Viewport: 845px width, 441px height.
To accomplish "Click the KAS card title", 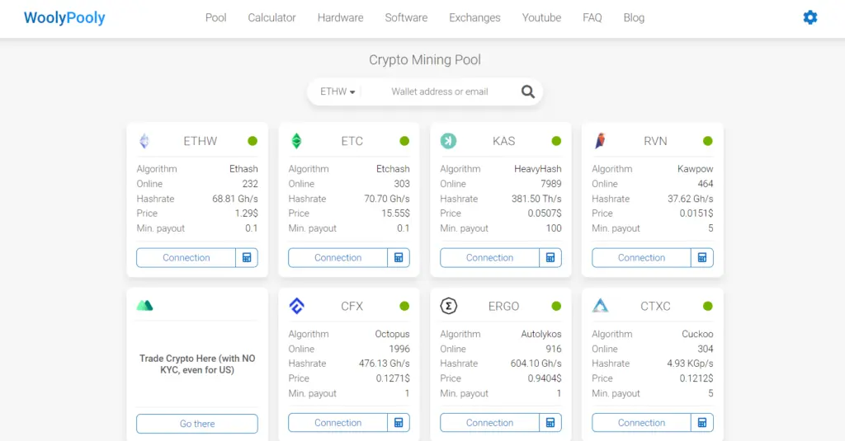I will click(x=504, y=141).
